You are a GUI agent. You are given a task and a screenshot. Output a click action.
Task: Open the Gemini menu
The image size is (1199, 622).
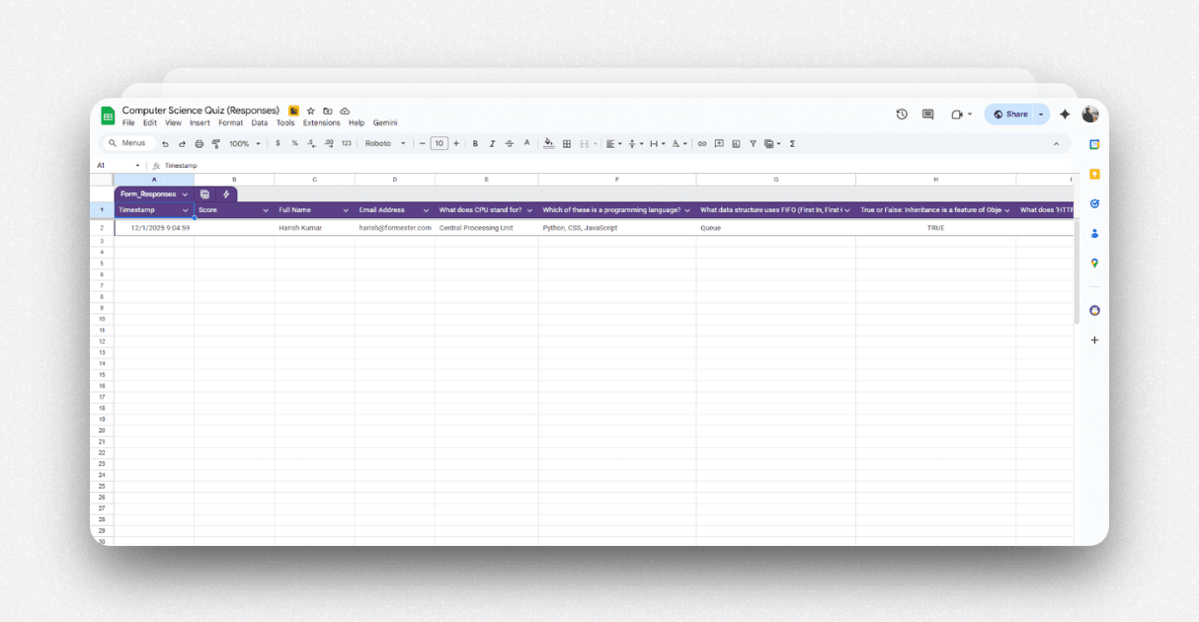(x=384, y=122)
